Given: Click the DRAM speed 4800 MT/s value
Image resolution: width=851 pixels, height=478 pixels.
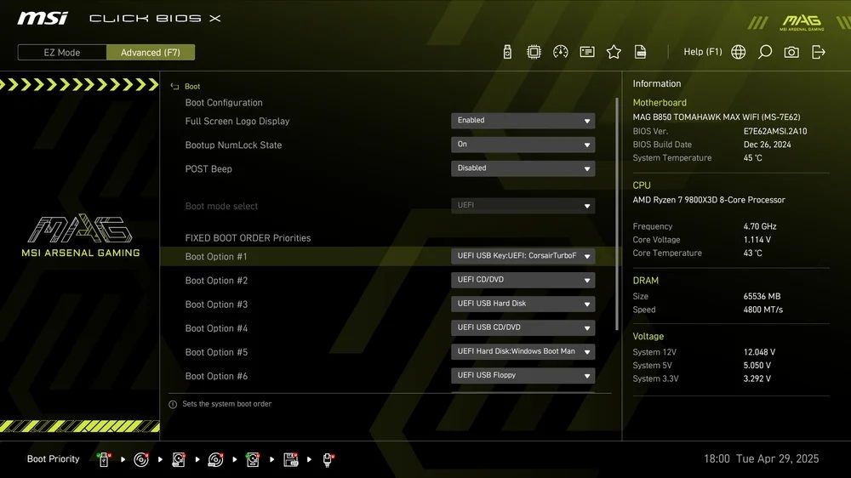Looking at the screenshot, I should [x=763, y=310].
